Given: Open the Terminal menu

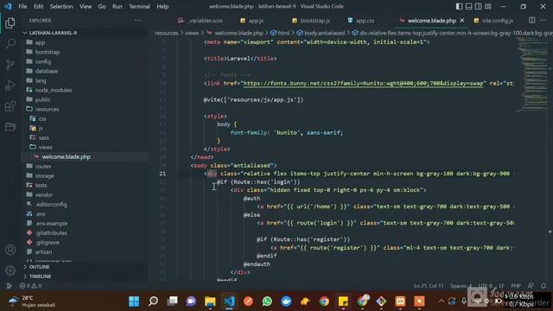Looking at the screenshot, I should [139, 6].
